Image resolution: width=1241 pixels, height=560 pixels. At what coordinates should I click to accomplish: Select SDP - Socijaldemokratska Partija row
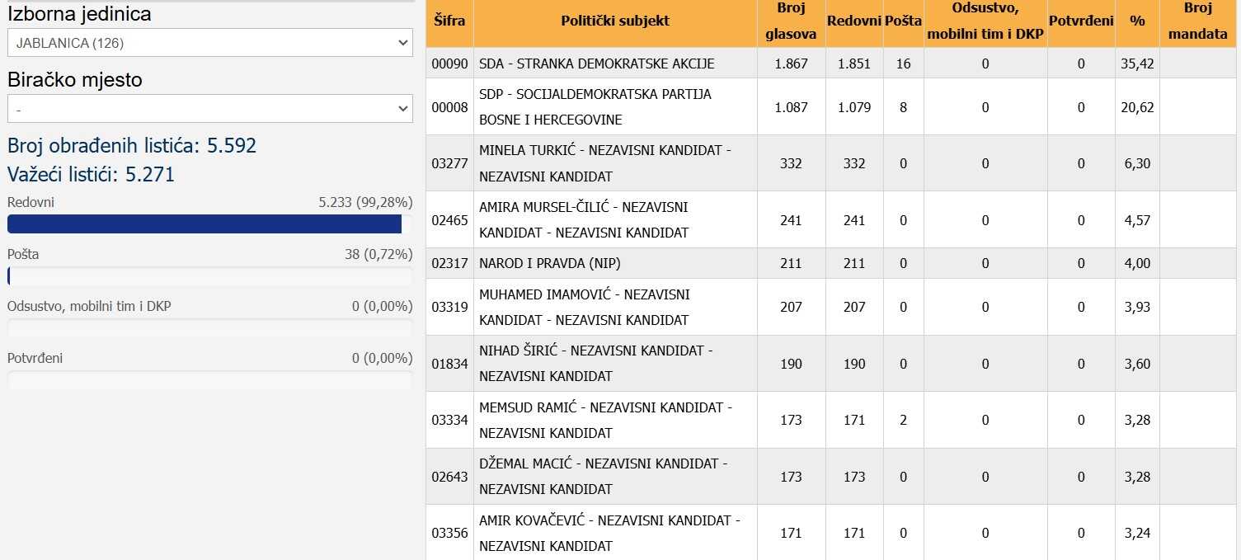[595, 106]
